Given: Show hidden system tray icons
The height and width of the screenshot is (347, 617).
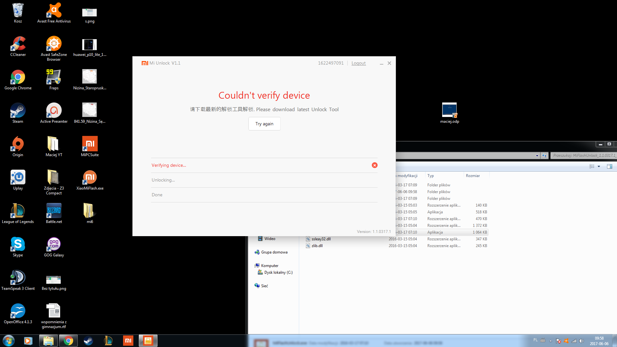Looking at the screenshot, I should [550, 341].
